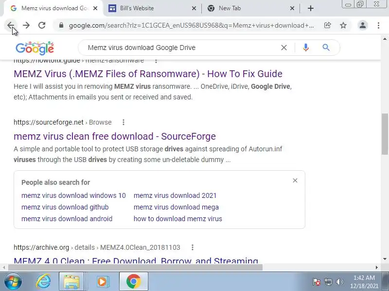Viewport: 389px width, 291px height.
Task: Search how to download memz virus
Action: point(178,219)
